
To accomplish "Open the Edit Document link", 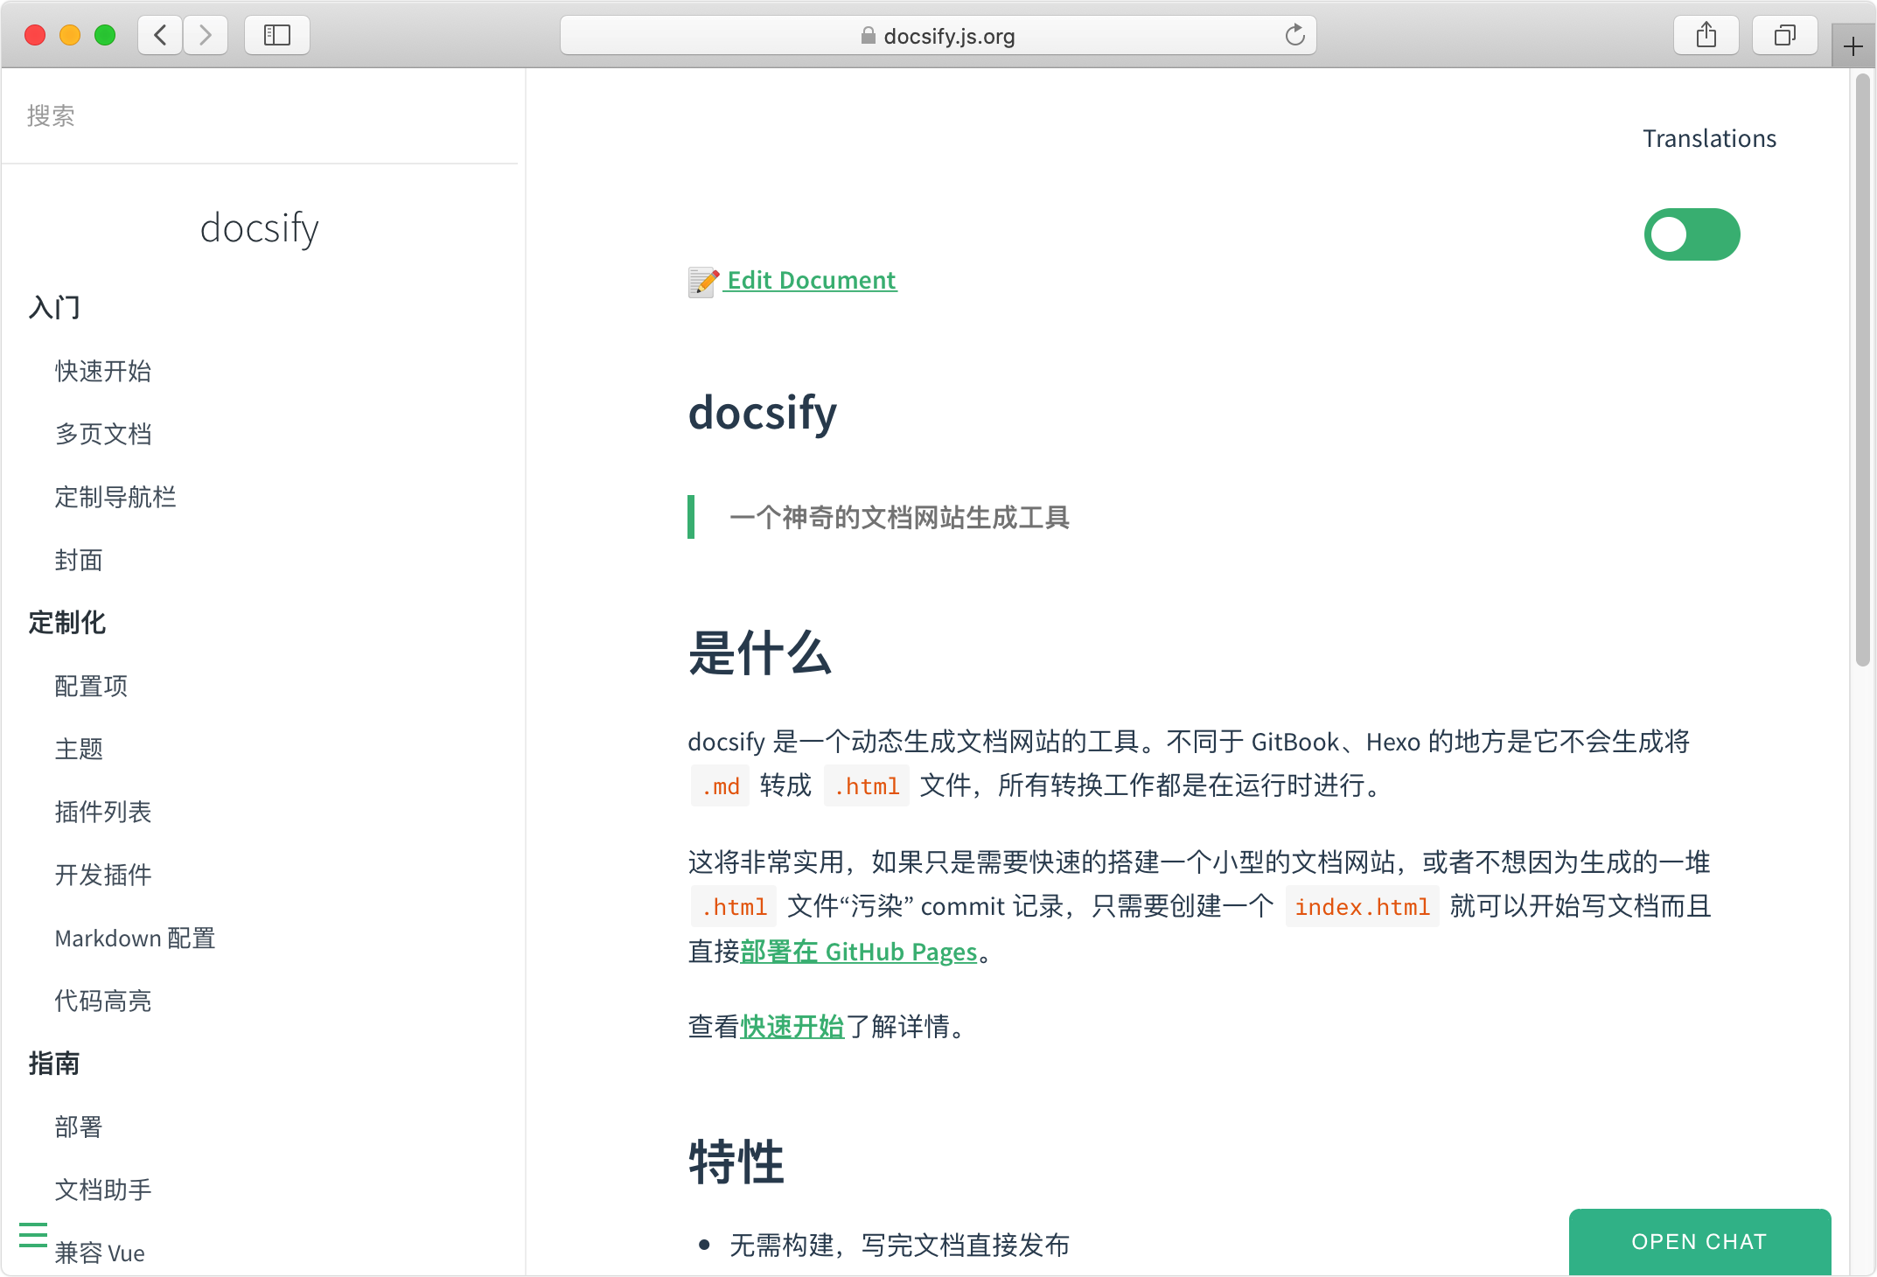I will coord(812,281).
